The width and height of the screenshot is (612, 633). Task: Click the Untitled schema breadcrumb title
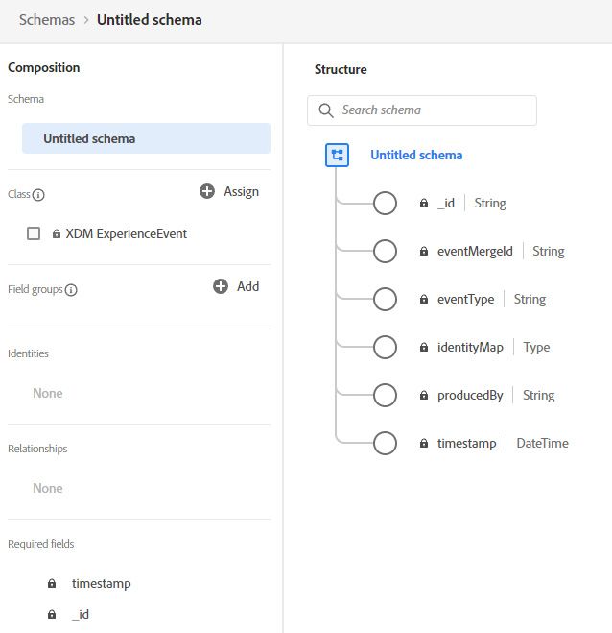(x=150, y=20)
